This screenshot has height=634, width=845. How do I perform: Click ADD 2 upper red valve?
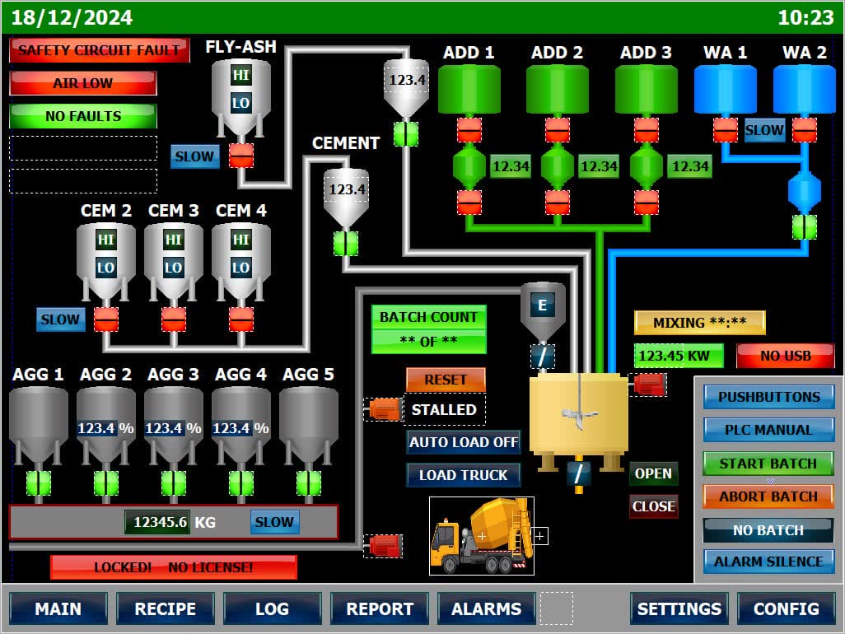[558, 130]
